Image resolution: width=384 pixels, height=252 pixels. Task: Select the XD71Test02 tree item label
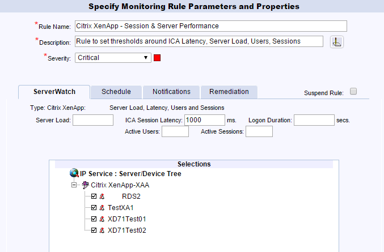(127, 230)
